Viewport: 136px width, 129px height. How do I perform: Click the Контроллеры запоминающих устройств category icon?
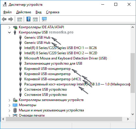point(15,100)
